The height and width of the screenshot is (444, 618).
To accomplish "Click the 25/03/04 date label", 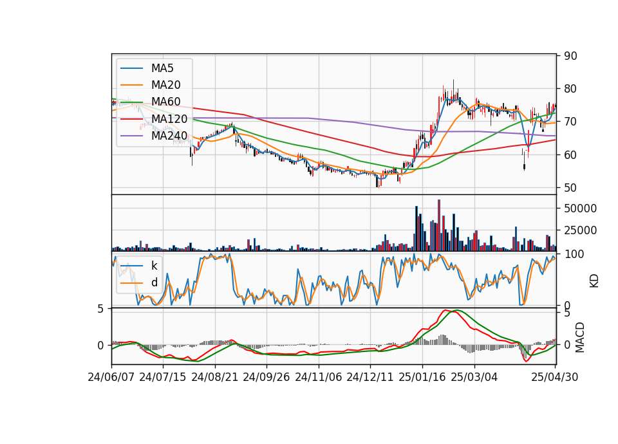I will tap(474, 377).
